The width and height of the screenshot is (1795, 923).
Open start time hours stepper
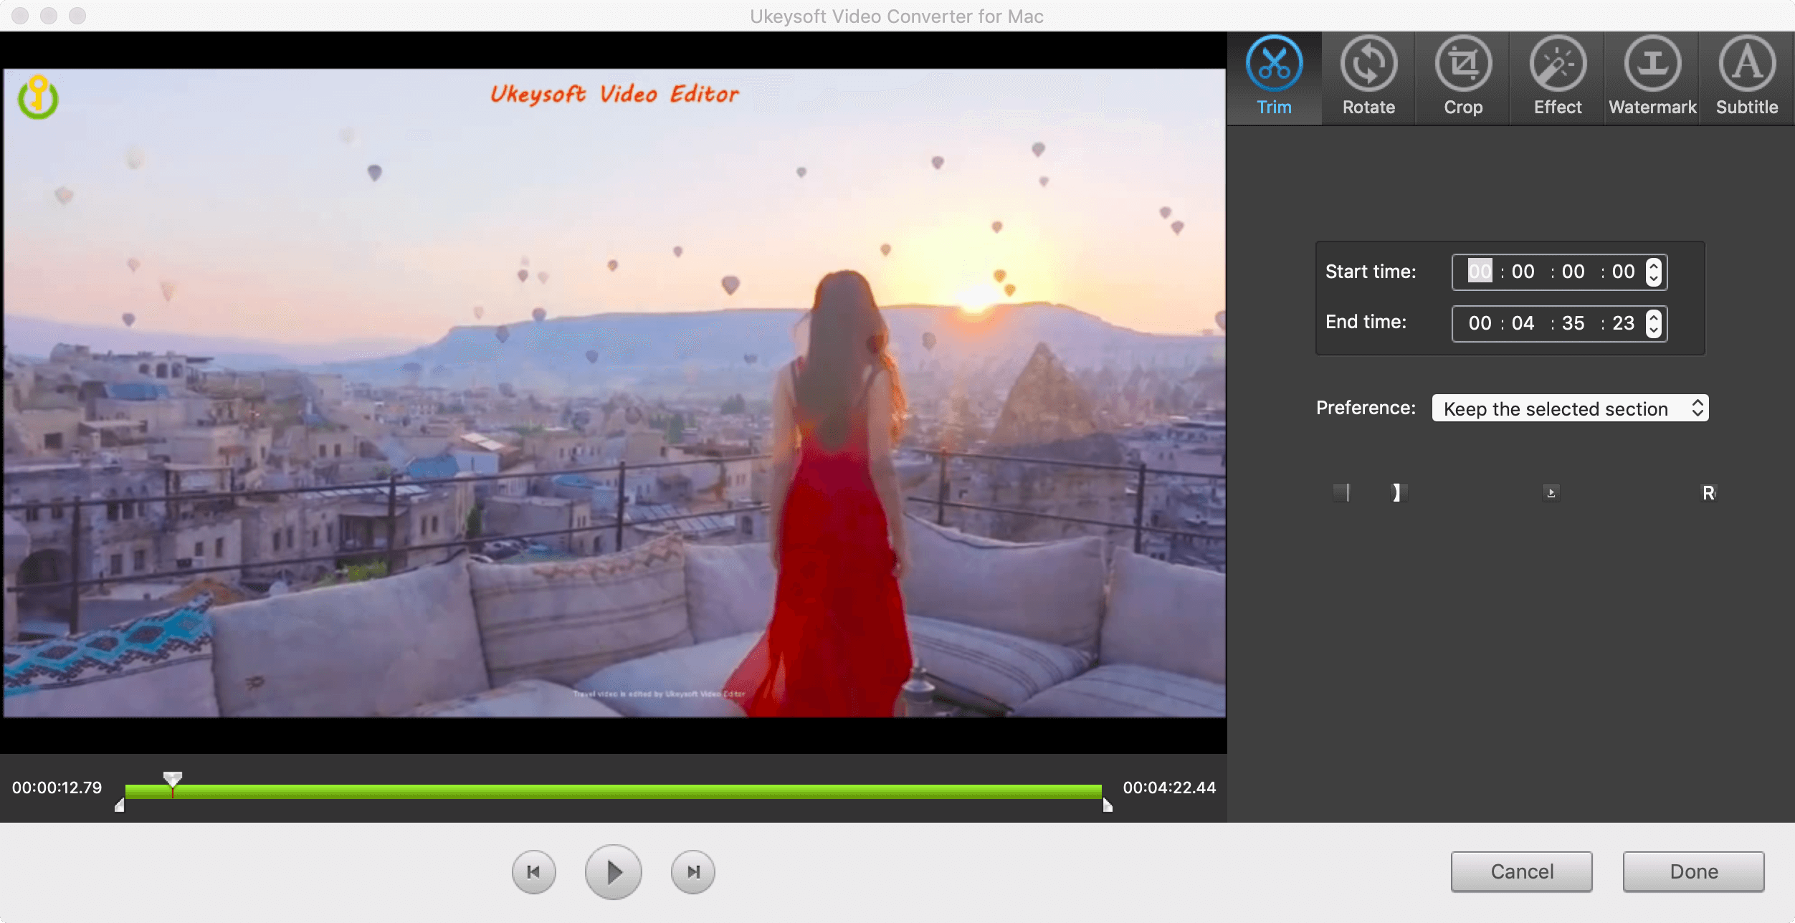tap(1652, 271)
